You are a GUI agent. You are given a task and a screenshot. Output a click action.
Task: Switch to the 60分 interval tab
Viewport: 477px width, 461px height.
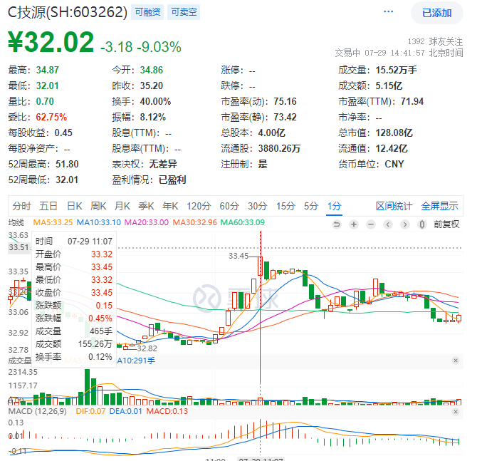(x=229, y=206)
